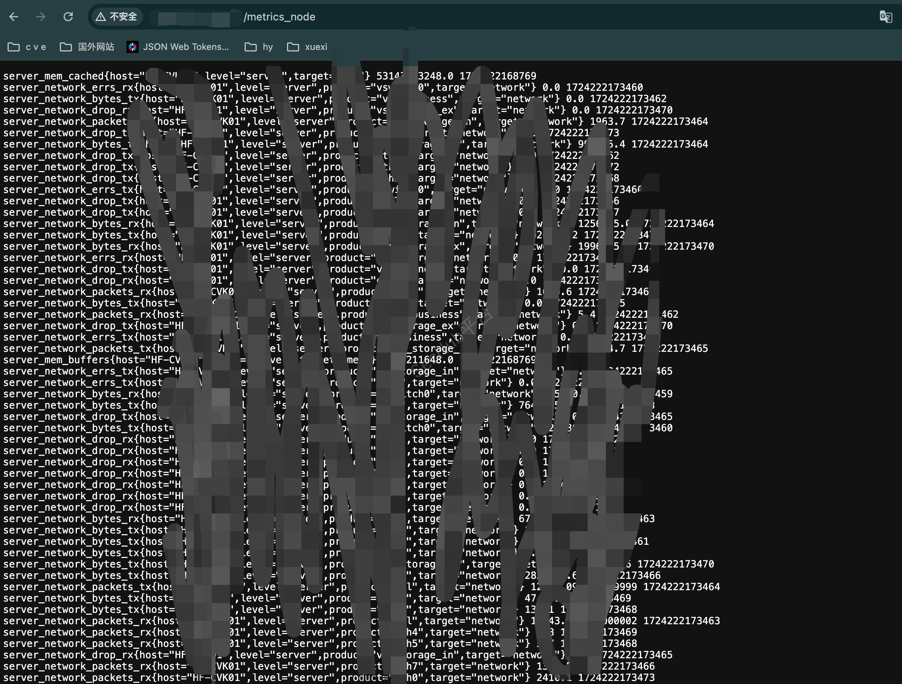Image resolution: width=902 pixels, height=684 pixels.
Task: Click the browser back arrow
Action: point(14,17)
